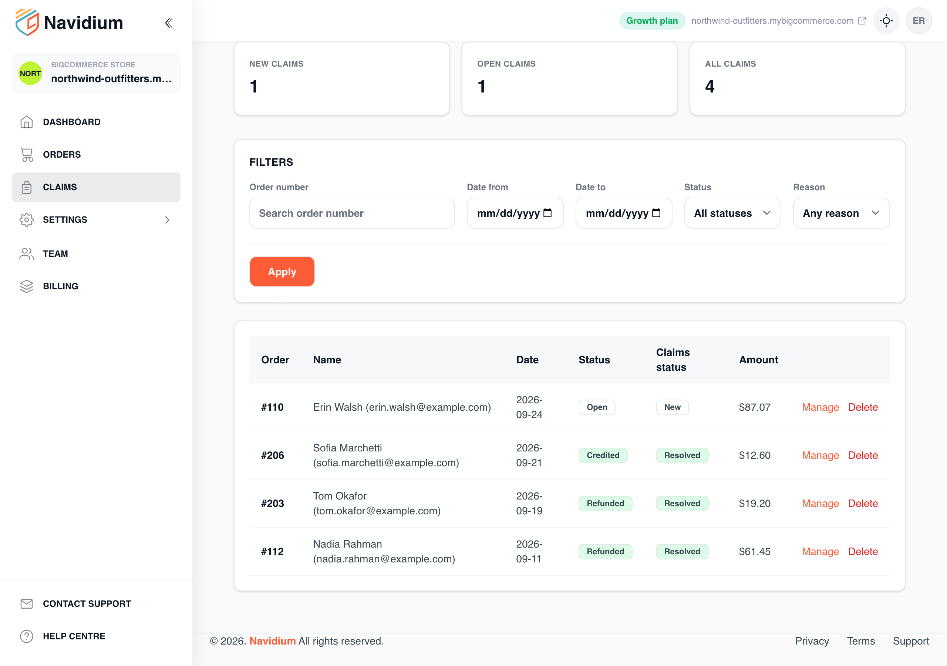The width and height of the screenshot is (947, 666).
Task: Open the Date to calendar picker icon
Action: point(656,213)
